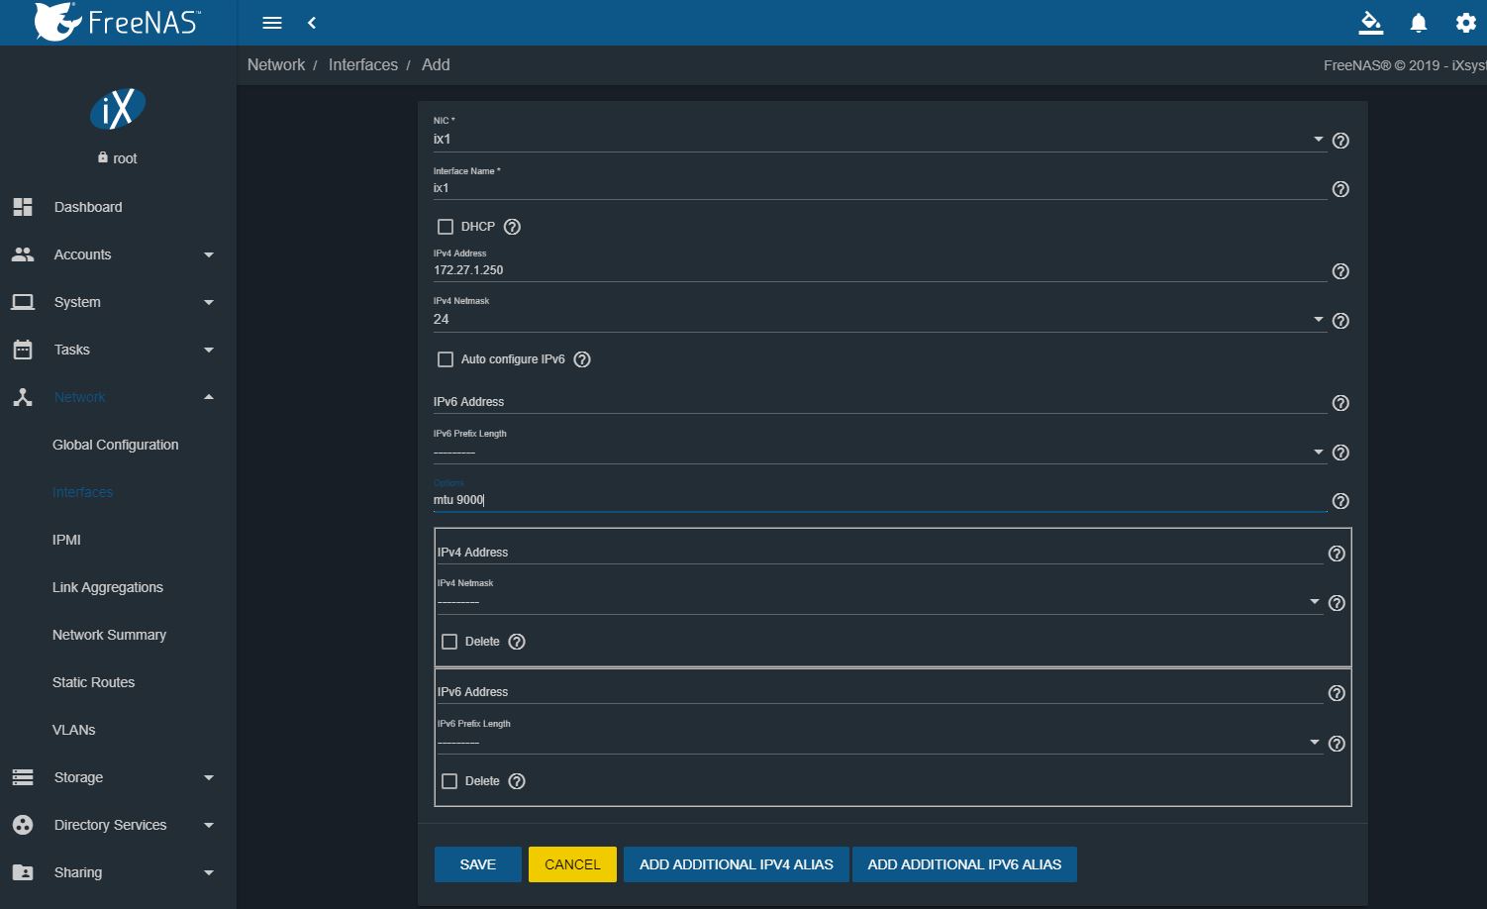Go to Static Routes page

[x=93, y=682]
